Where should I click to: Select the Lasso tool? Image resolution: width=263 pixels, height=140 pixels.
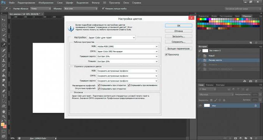coord(4,30)
